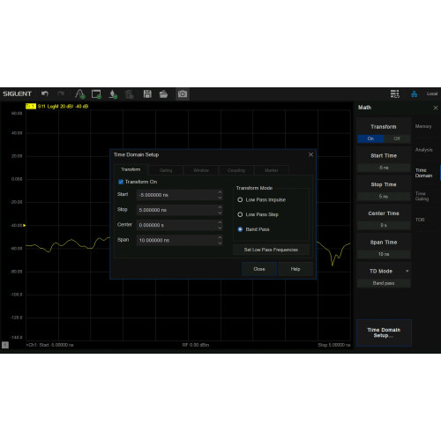Decrease the Span value with down arrow

(x=220, y=243)
